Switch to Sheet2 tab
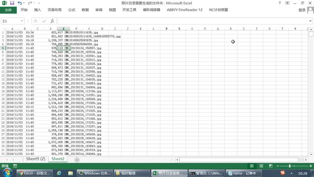The height and width of the screenshot is (177, 314). (x=58, y=159)
